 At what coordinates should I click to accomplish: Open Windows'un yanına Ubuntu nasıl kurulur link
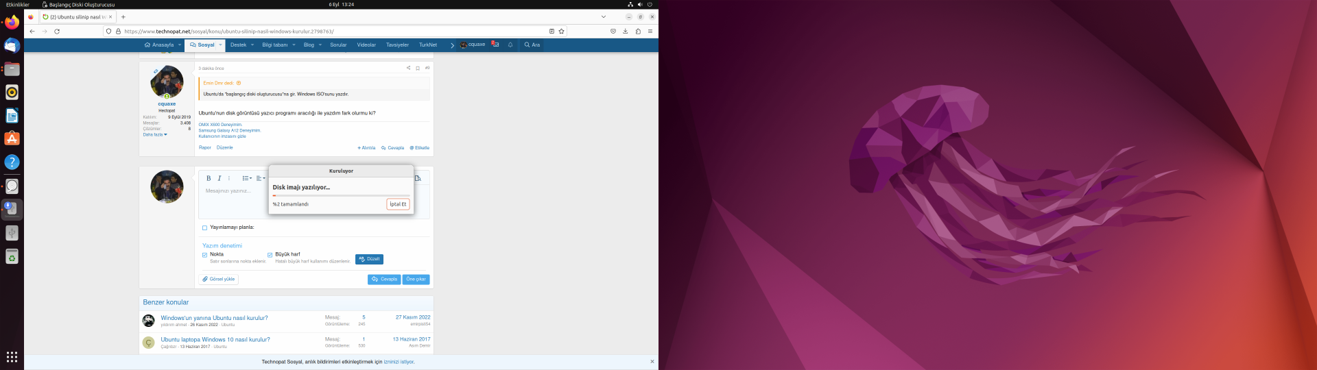coord(214,318)
